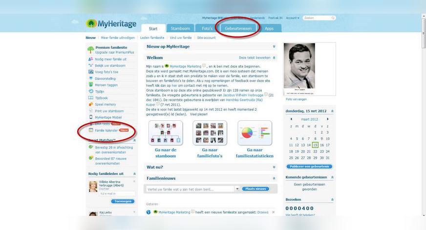Click the Bekijk uw stamboom icon
This screenshot has height=230, width=426.
click(91, 65)
